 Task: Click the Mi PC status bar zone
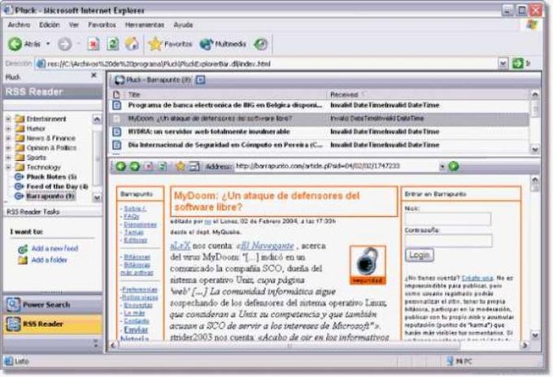tap(460, 361)
